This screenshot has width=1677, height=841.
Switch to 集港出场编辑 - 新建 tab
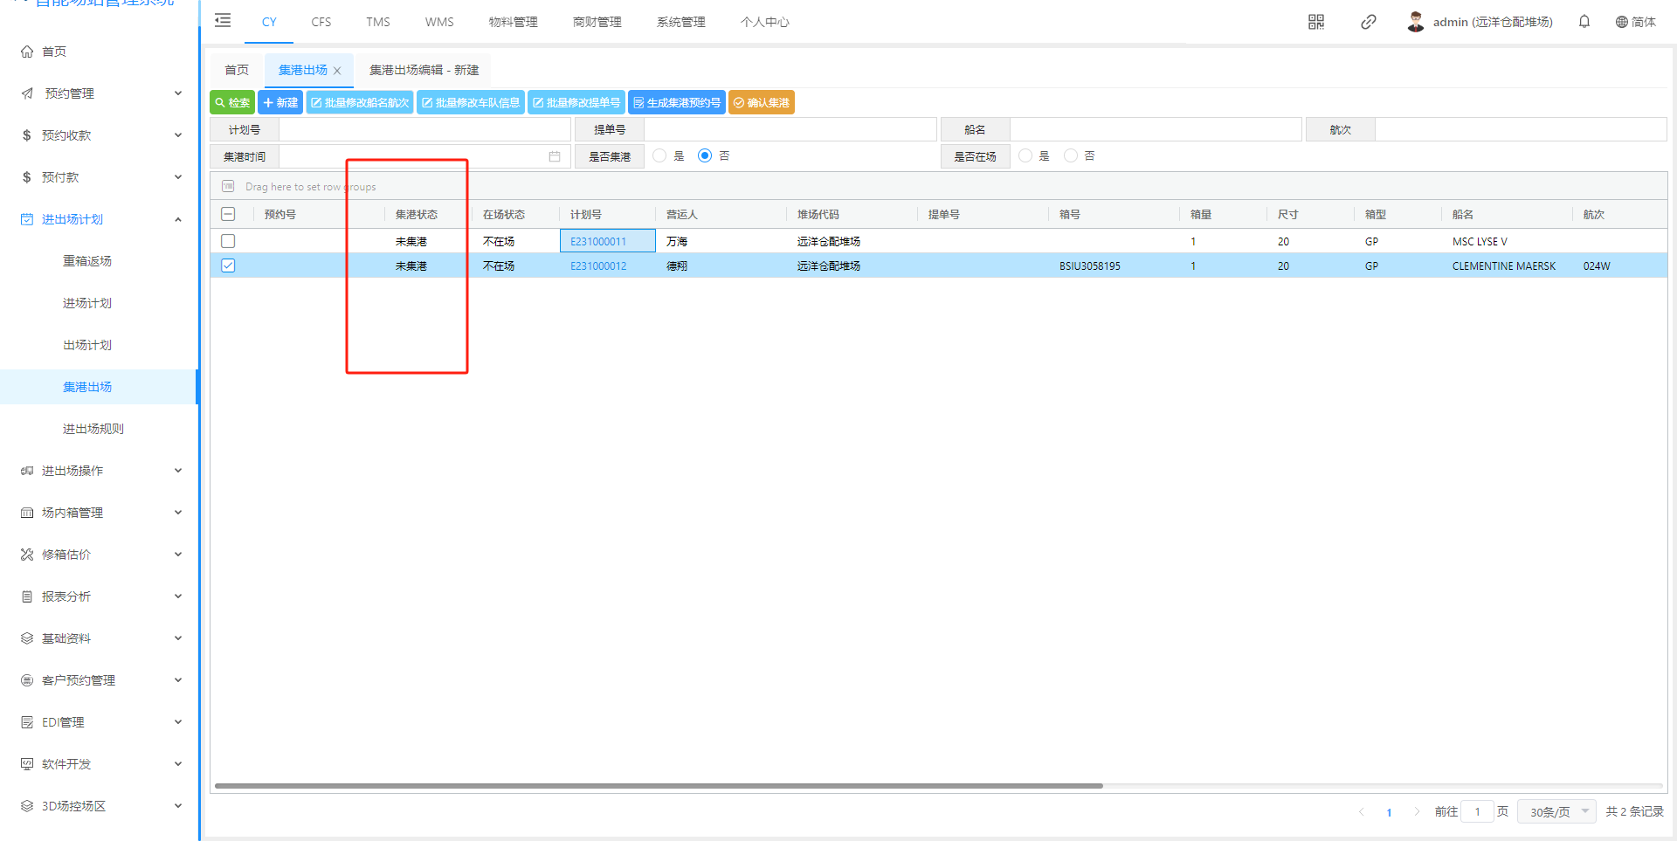tap(424, 70)
